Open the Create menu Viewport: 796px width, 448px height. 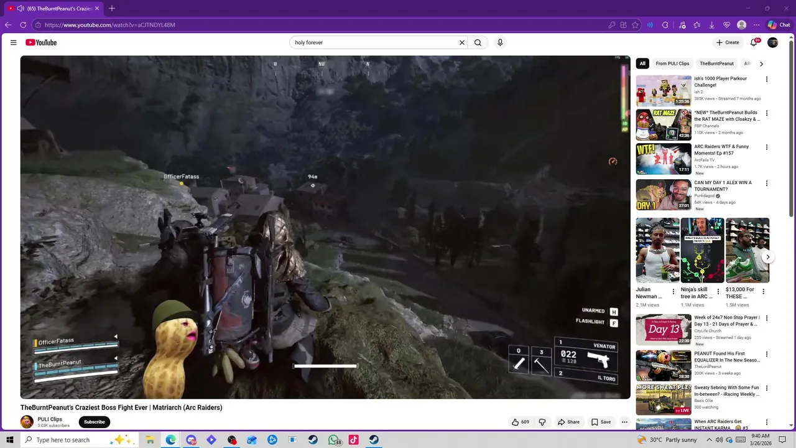(x=728, y=42)
